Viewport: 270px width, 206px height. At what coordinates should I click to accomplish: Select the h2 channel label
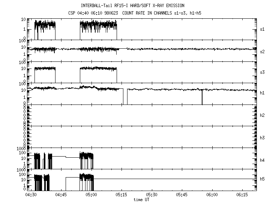(x=262, y=115)
